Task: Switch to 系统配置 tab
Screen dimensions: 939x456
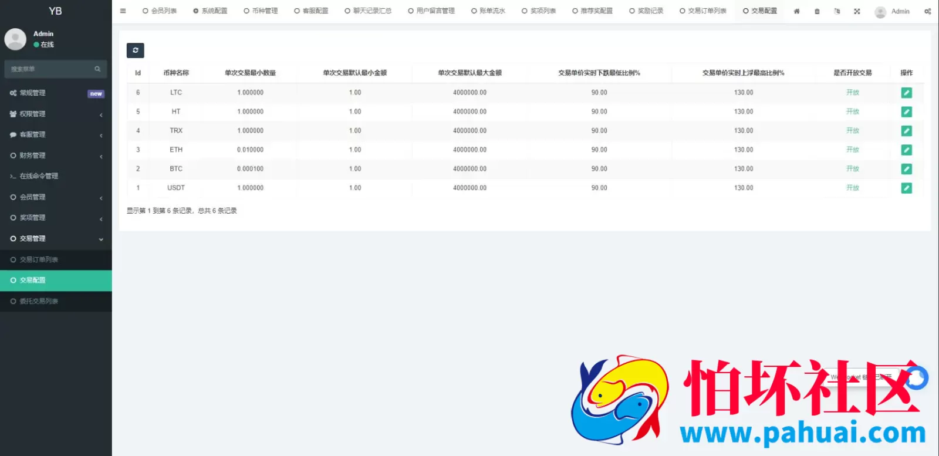Action: [x=210, y=11]
